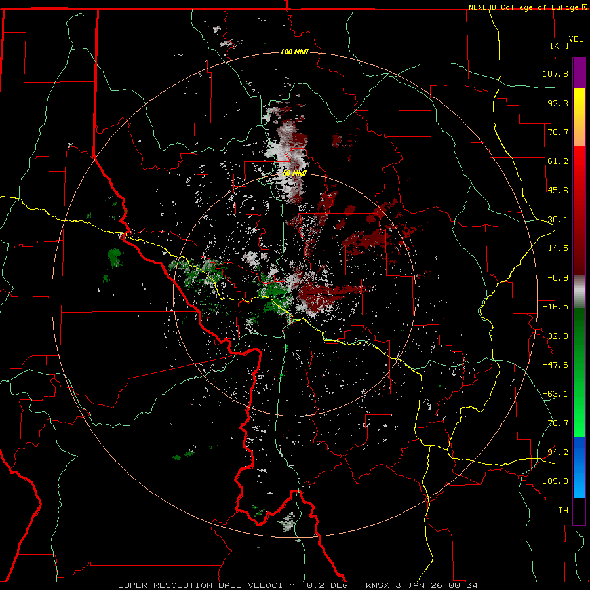590x590 pixels.
Task: Click the 50 NMI range ring label
Action: (x=294, y=173)
